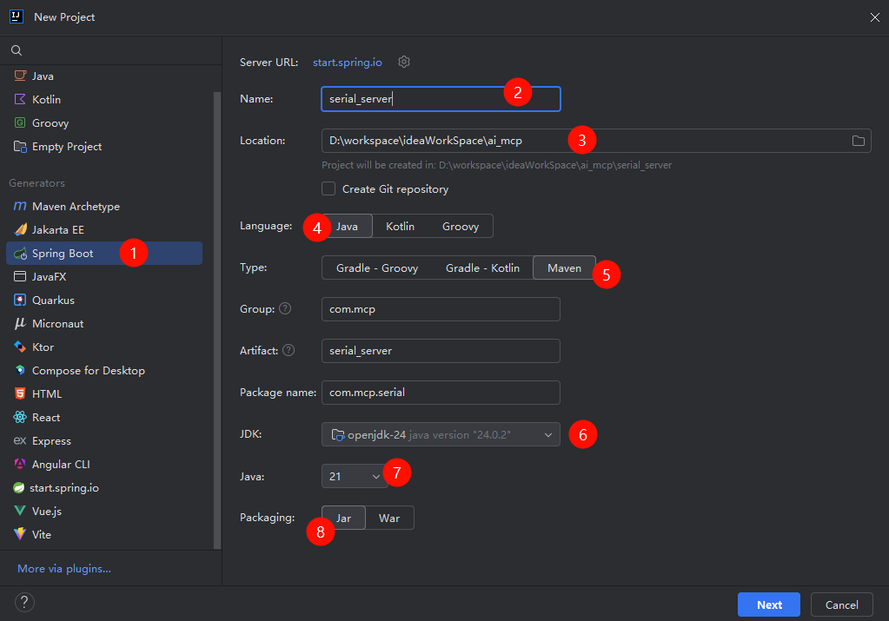Screen dimensions: 889x621
Task: Select the Ktor icon
Action: pyautogui.click(x=20, y=347)
